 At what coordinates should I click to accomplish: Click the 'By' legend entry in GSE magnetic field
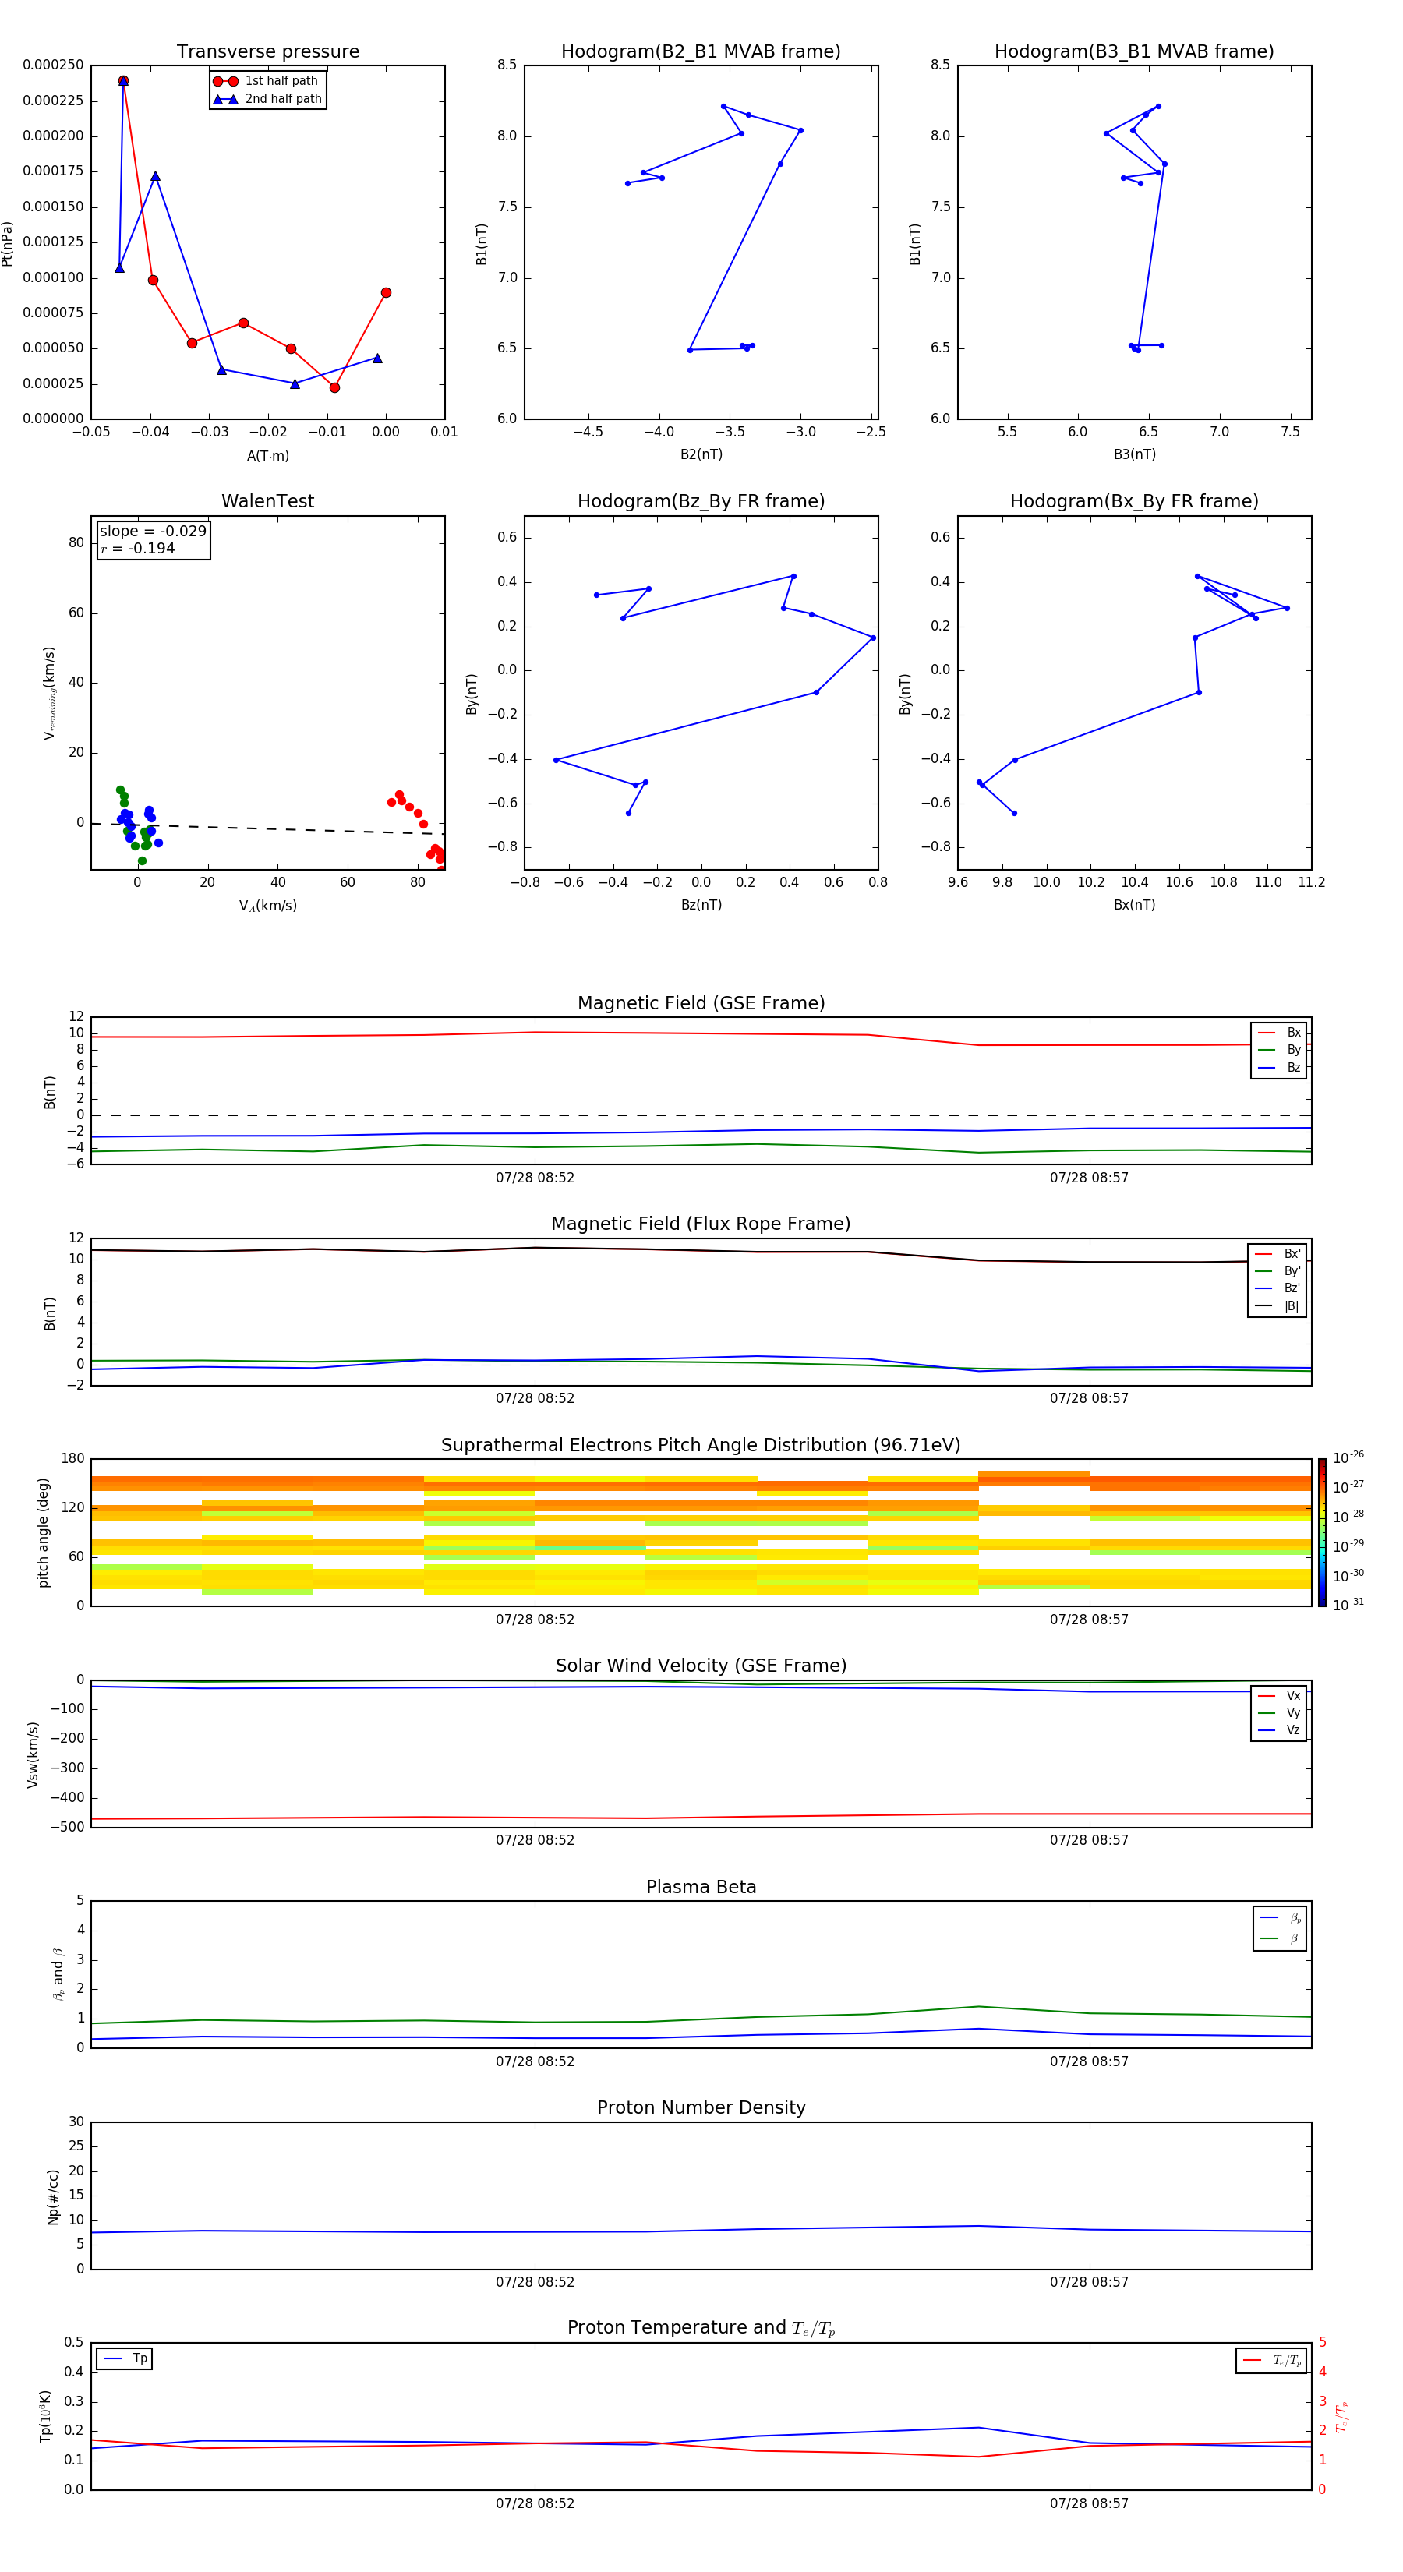click(x=1279, y=1049)
